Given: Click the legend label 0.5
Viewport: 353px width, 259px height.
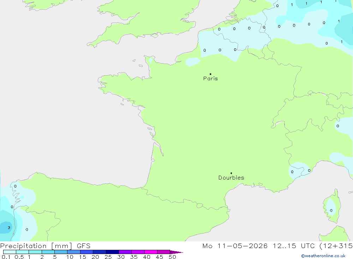Looking at the screenshot, I should coord(19,257).
